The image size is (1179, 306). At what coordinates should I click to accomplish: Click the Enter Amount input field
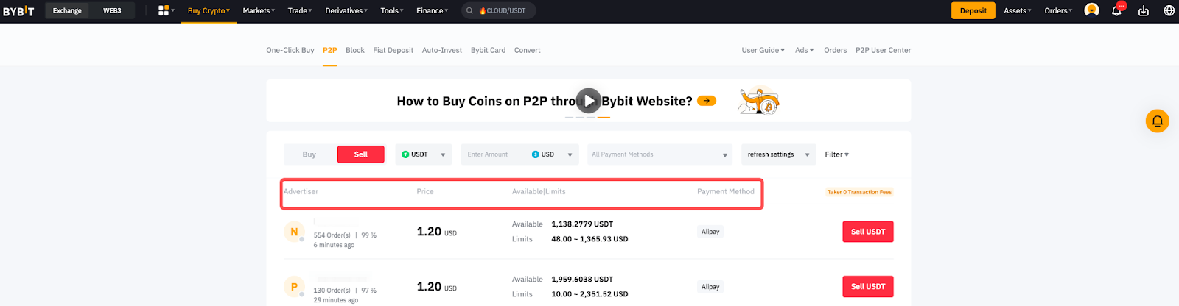(494, 154)
